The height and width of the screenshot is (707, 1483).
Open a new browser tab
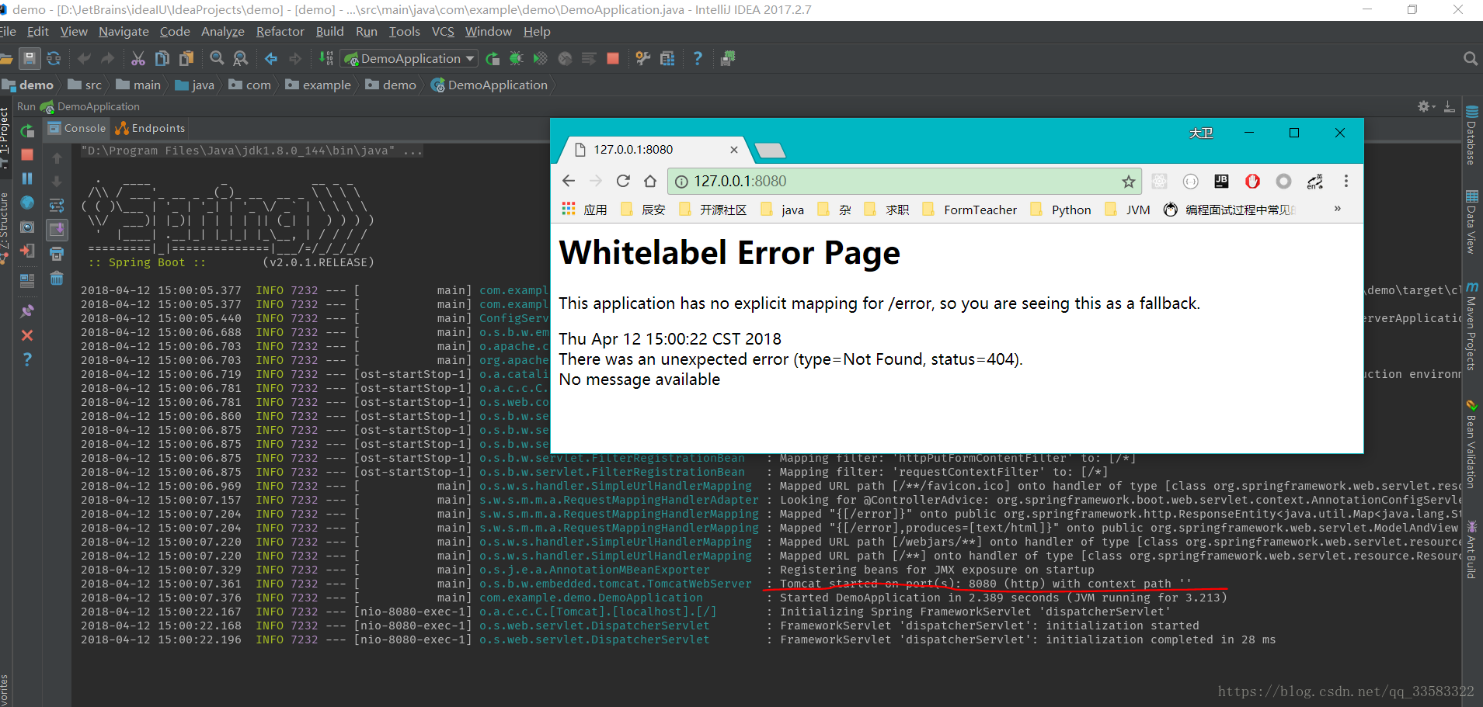(771, 150)
